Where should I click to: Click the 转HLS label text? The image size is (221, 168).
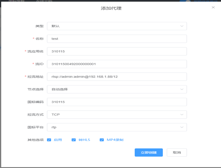[84, 140]
